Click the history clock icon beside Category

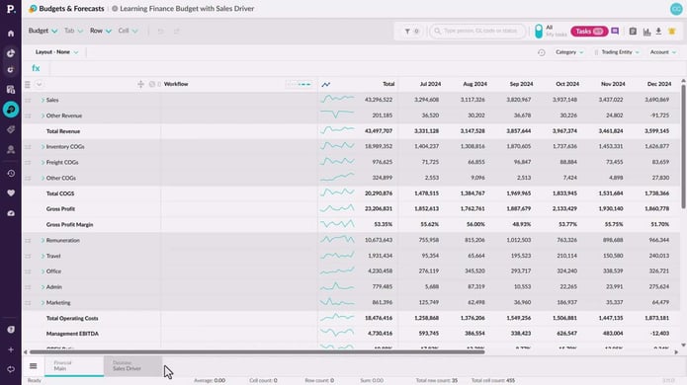[542, 52]
